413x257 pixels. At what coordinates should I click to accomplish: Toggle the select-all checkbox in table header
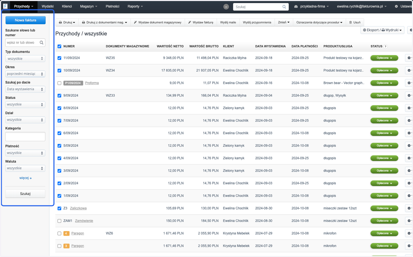point(59,46)
